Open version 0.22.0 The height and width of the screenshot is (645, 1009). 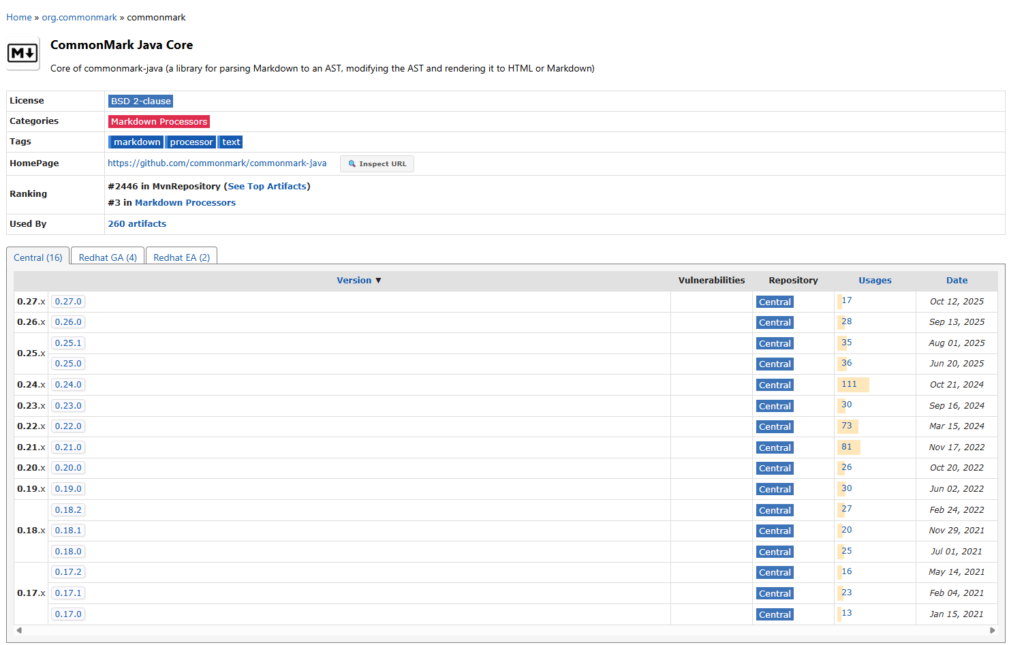click(68, 426)
